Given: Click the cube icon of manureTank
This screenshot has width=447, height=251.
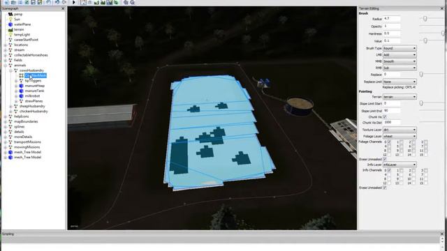Looking at the screenshot, I should (22, 91).
